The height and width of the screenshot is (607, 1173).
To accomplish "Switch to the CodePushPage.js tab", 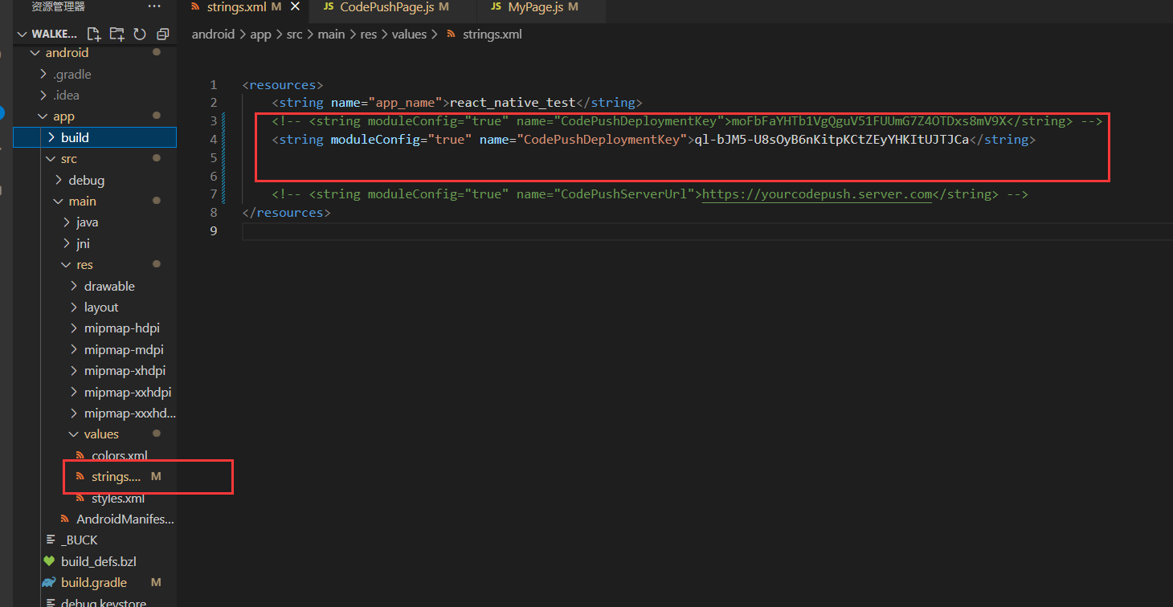I will [x=387, y=6].
